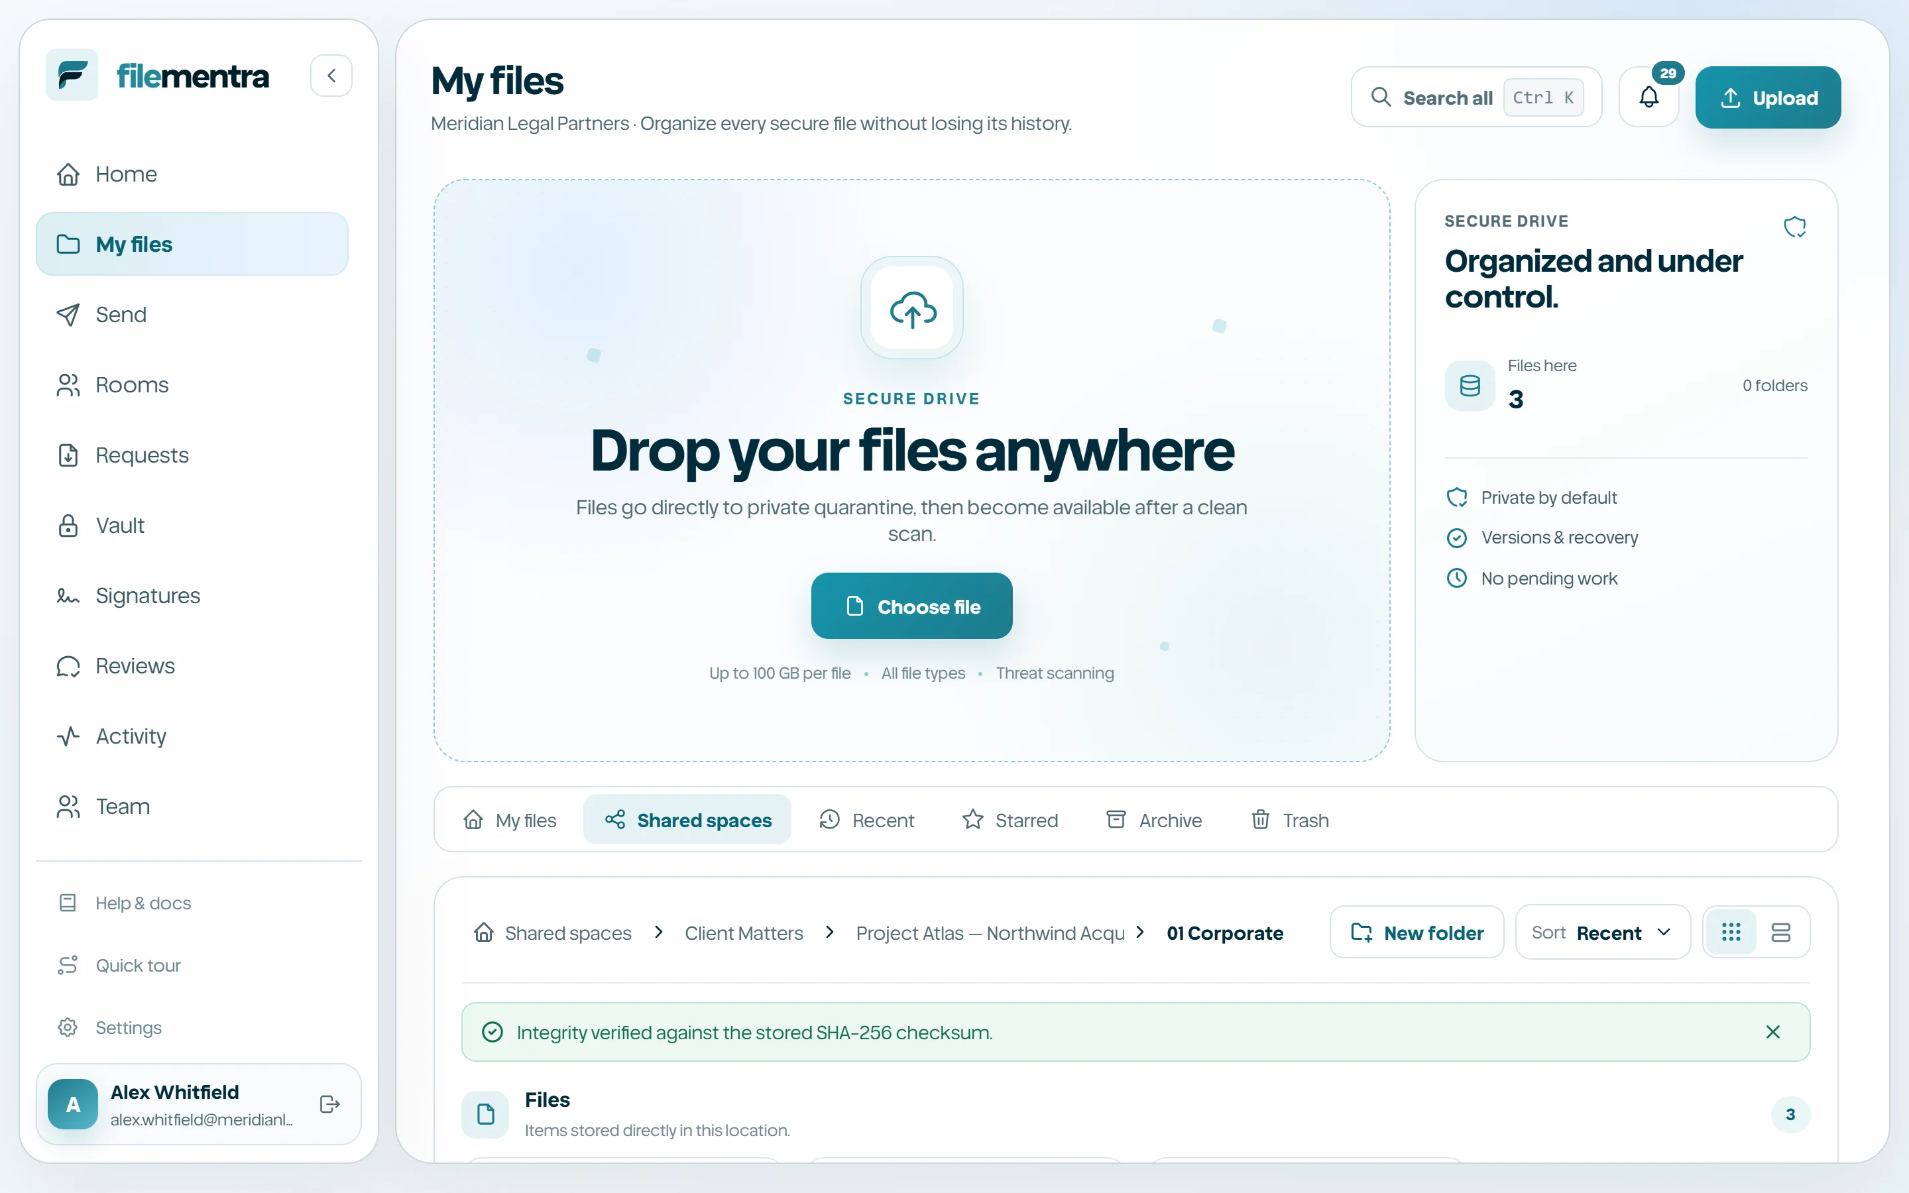Go to Send in the sidebar
This screenshot has height=1193, width=1909.
192,314
